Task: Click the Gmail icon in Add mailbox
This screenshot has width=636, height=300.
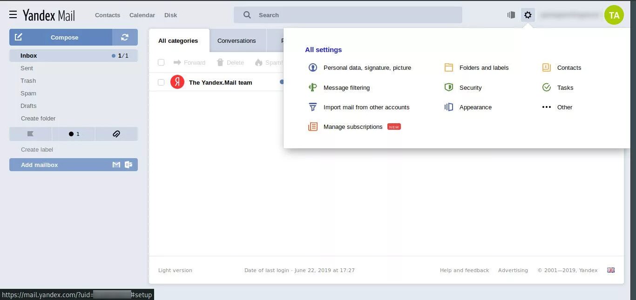Action: tap(116, 165)
